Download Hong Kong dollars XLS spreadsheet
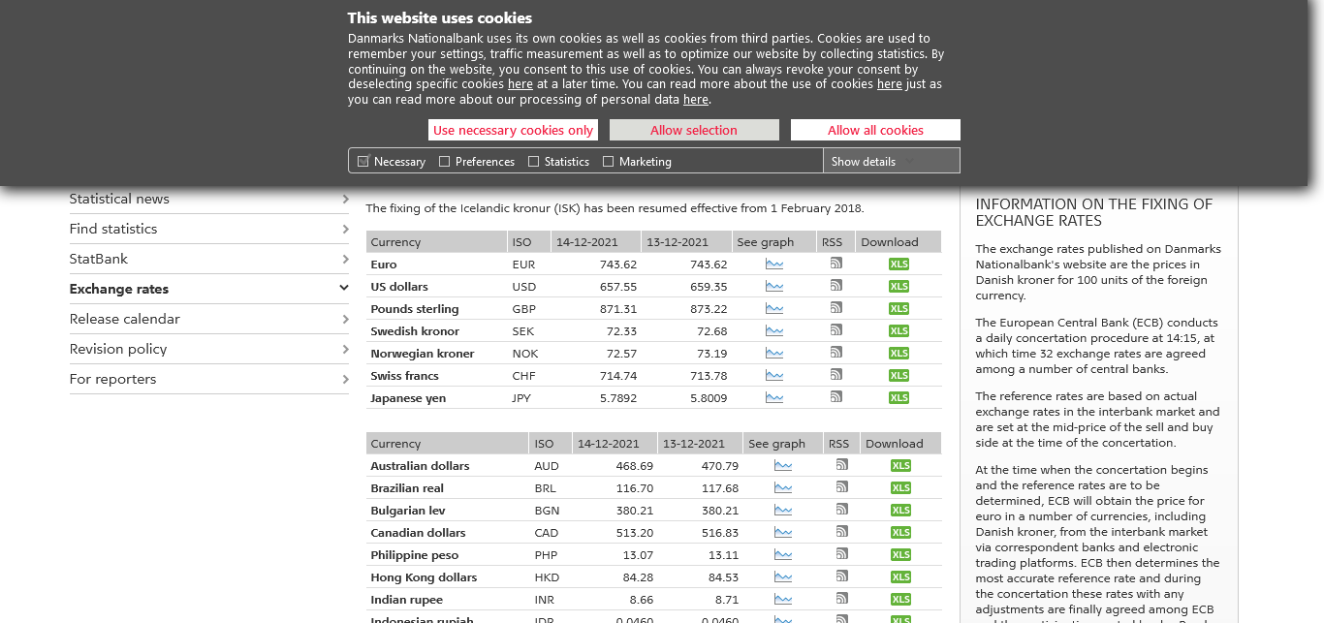 coord(900,577)
